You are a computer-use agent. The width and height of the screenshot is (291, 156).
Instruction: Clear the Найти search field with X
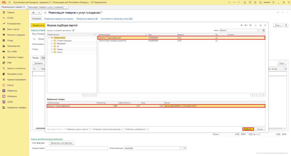259,30
